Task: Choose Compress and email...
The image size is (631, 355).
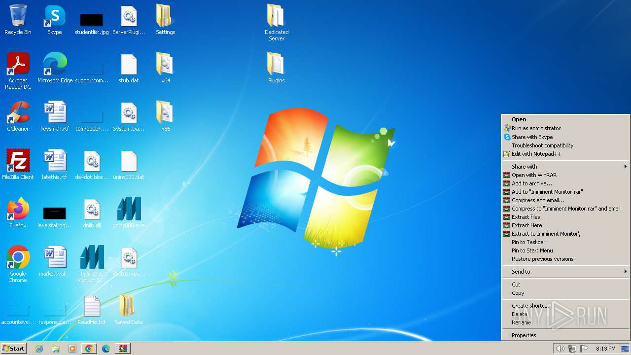Action: tap(565, 200)
